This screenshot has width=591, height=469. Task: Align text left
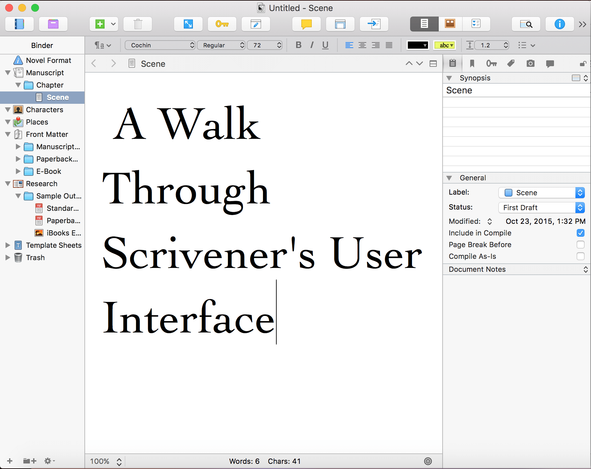(x=349, y=45)
